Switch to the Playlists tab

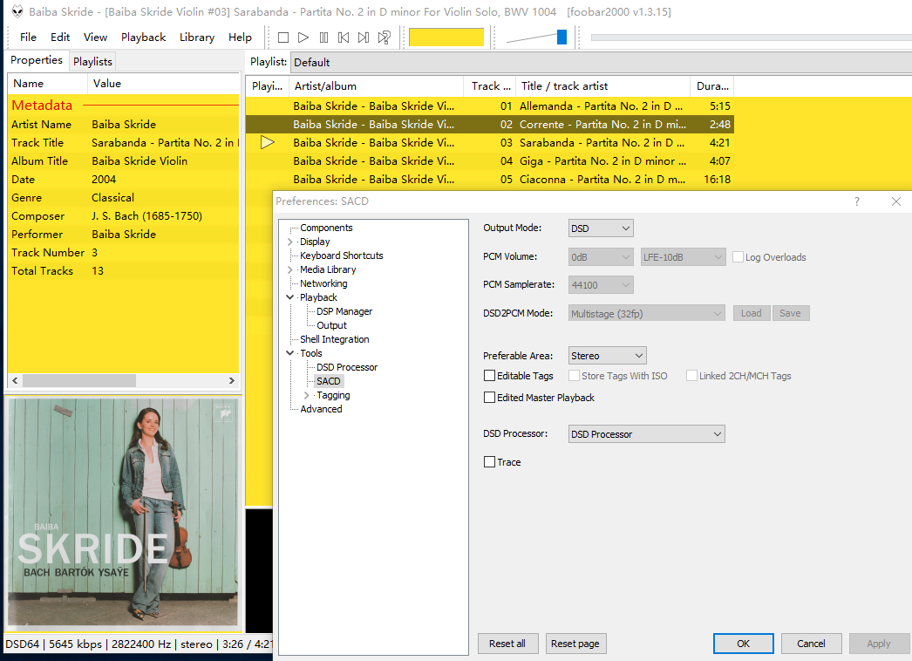(x=92, y=61)
